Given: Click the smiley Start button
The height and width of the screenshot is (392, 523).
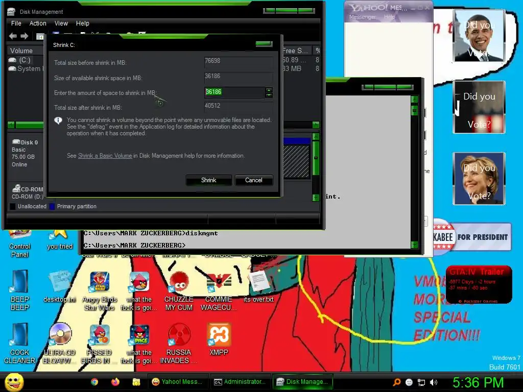Looking at the screenshot, I should click(x=14, y=382).
